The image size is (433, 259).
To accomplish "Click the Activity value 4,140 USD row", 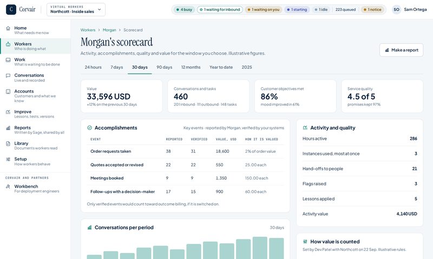I will 359,214.
